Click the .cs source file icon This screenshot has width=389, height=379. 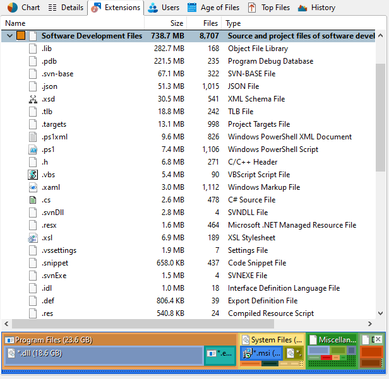pyautogui.click(x=33, y=200)
